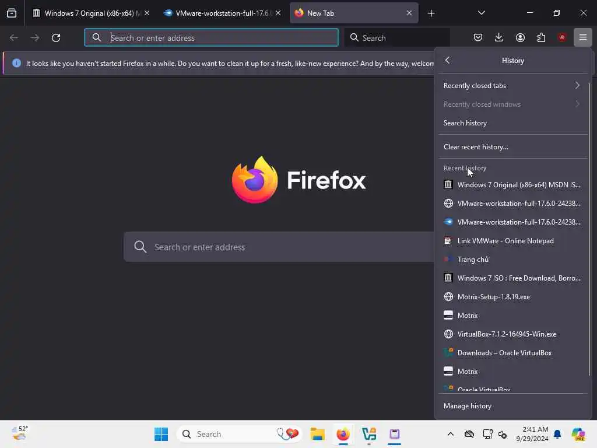Open the green V app in taskbar
The width and height of the screenshot is (597, 448).
point(369,434)
